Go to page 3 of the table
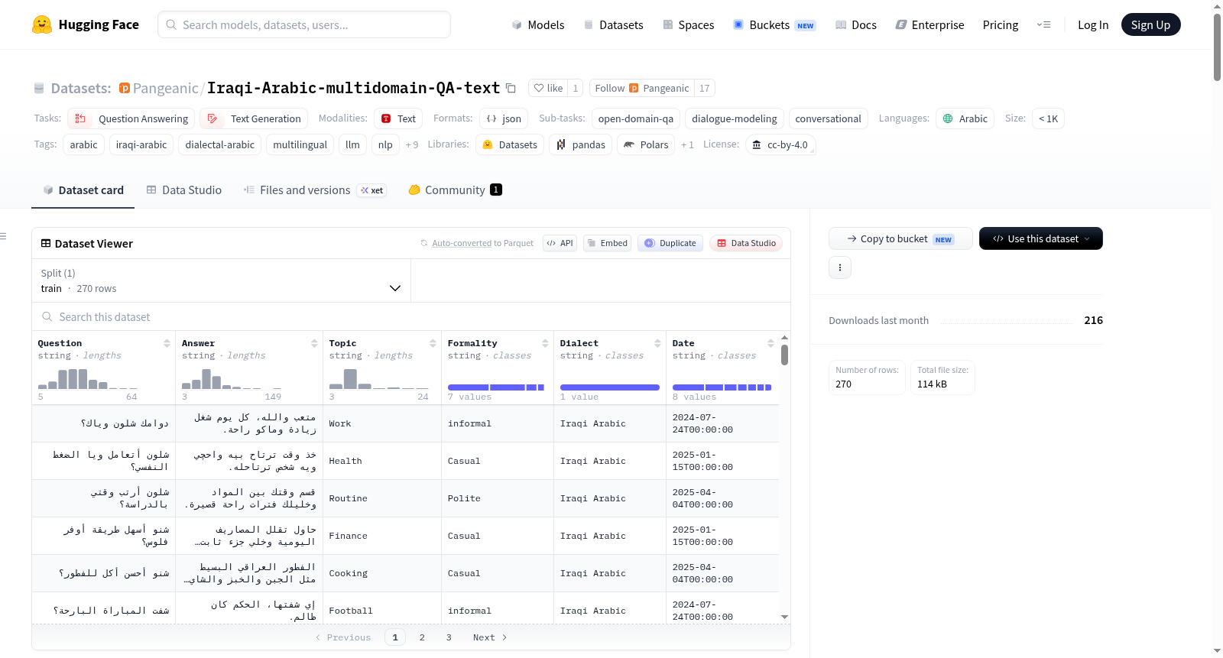Viewport: 1223px width, 658px height. click(449, 637)
